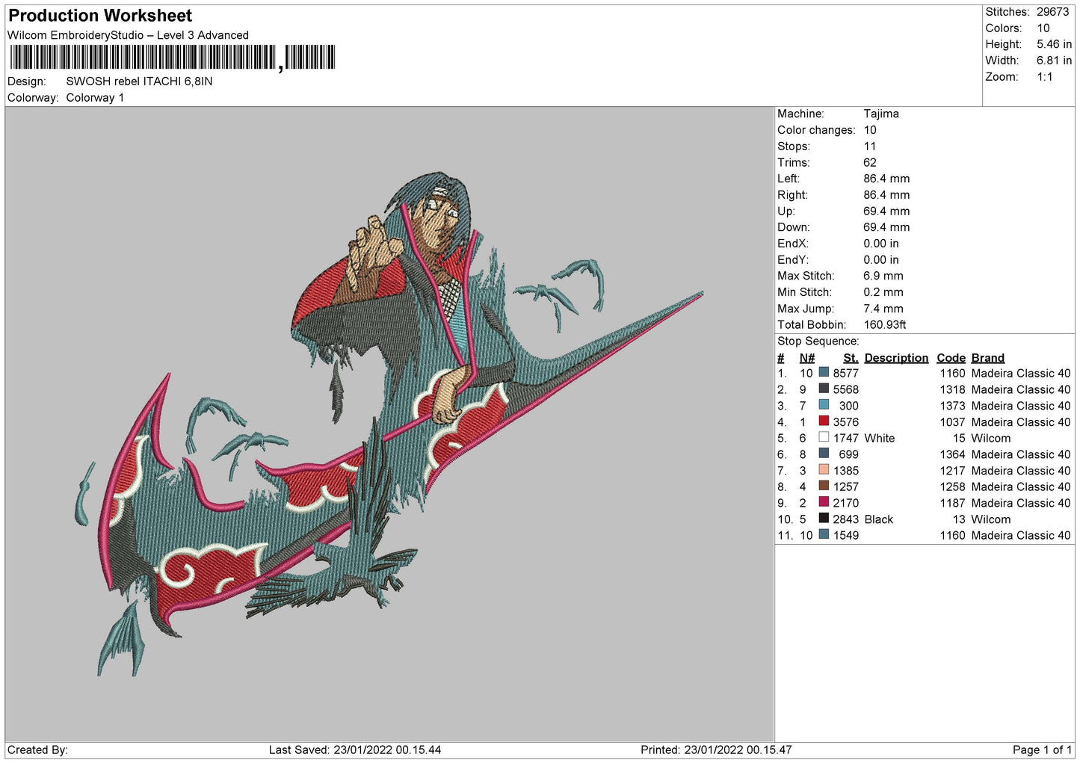This screenshot has height=763, width=1080.
Task: Click the N# column header
Action: coord(806,358)
